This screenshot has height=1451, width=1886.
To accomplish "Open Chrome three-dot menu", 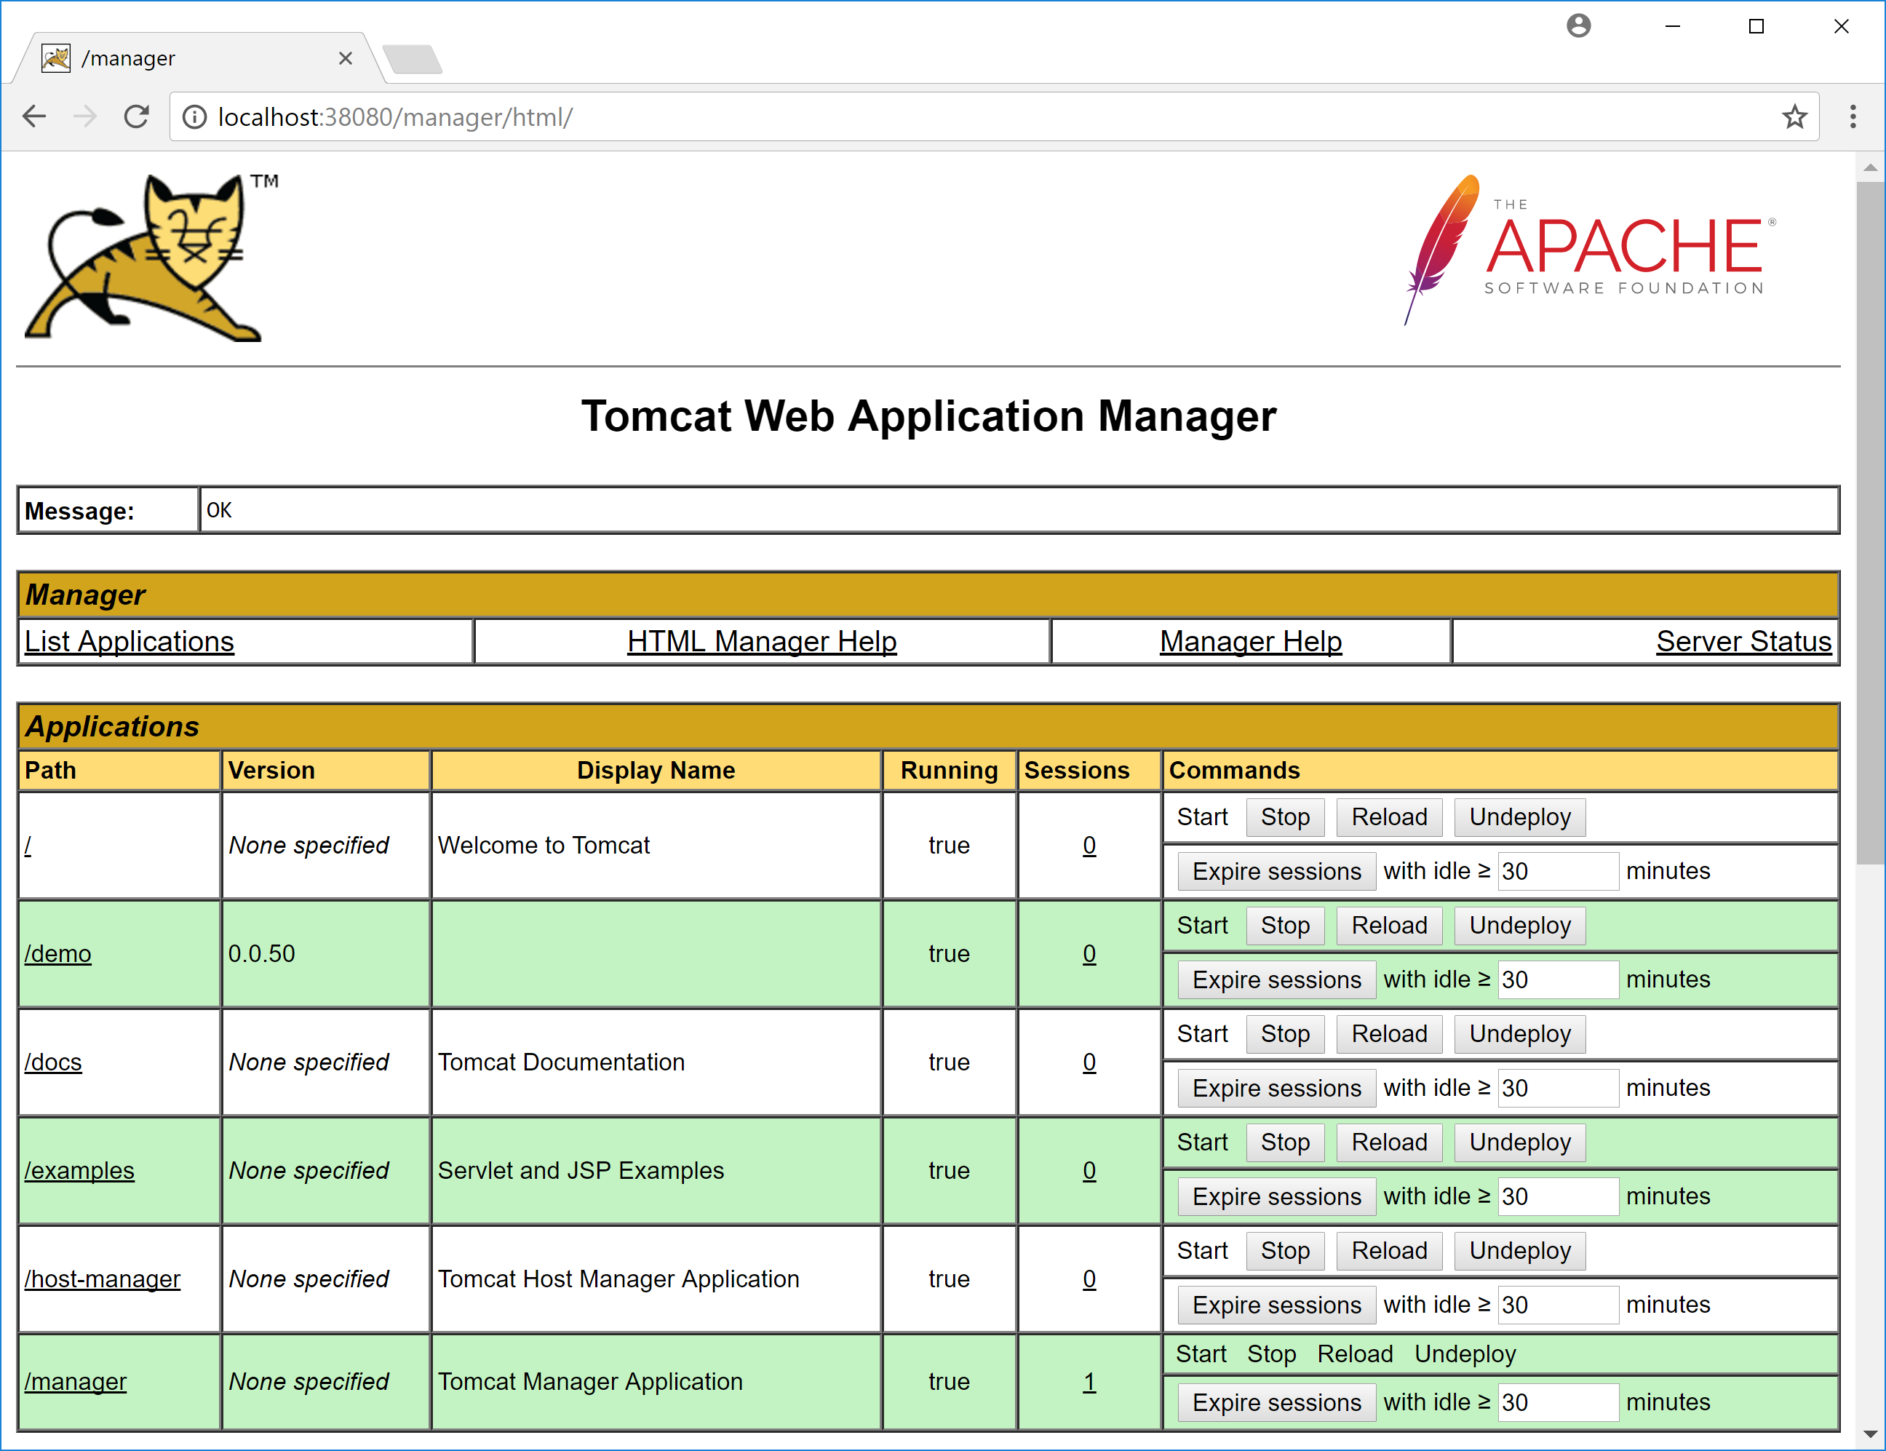I will pyautogui.click(x=1853, y=116).
